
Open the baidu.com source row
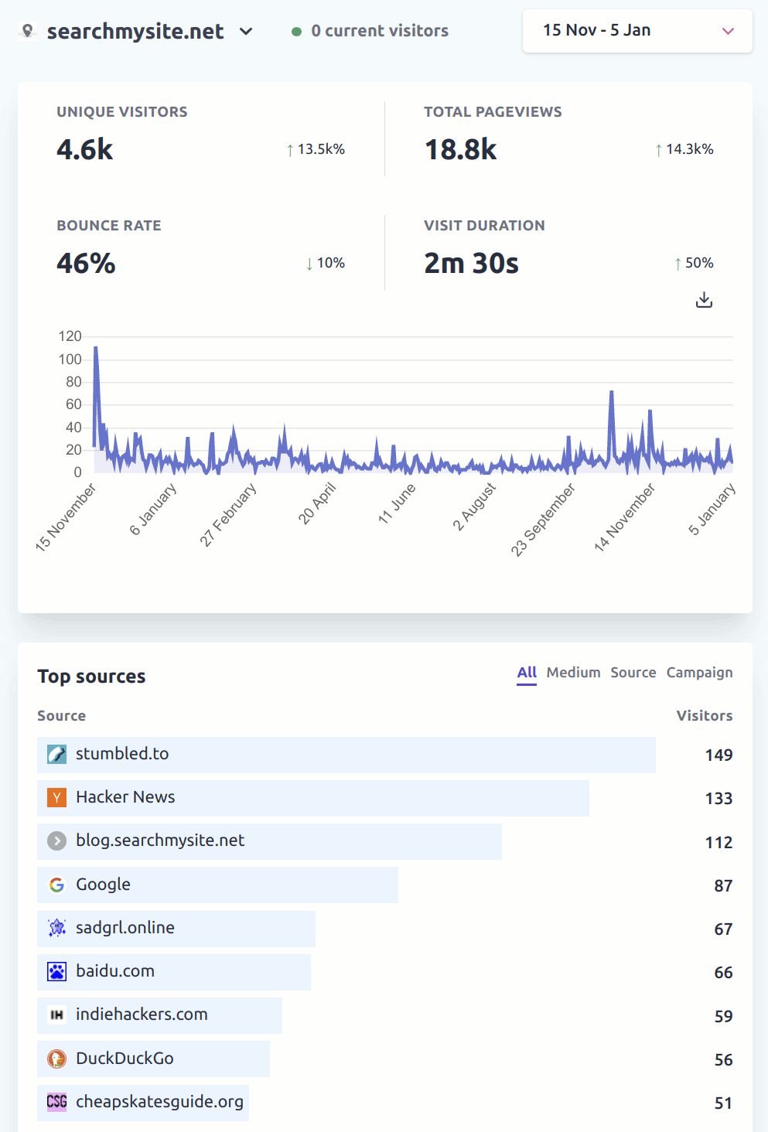(x=384, y=972)
